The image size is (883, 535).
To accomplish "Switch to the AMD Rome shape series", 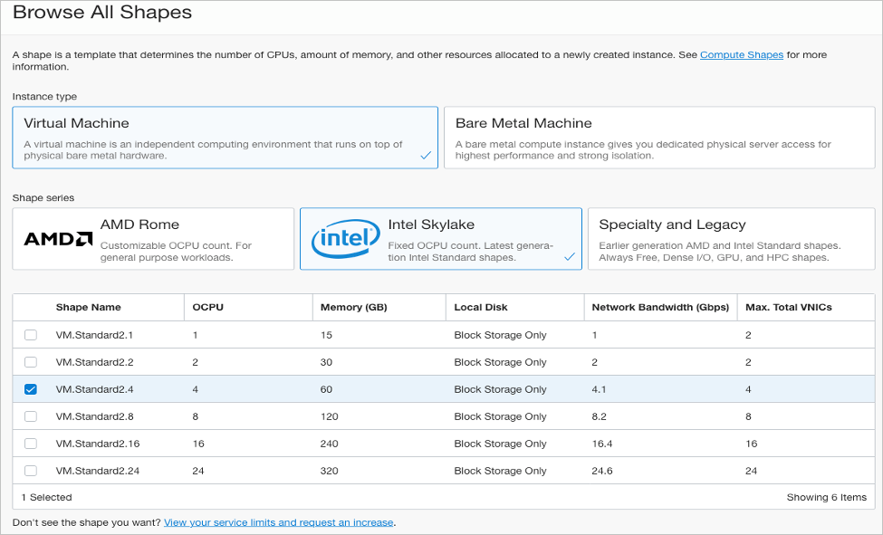I will click(153, 239).
